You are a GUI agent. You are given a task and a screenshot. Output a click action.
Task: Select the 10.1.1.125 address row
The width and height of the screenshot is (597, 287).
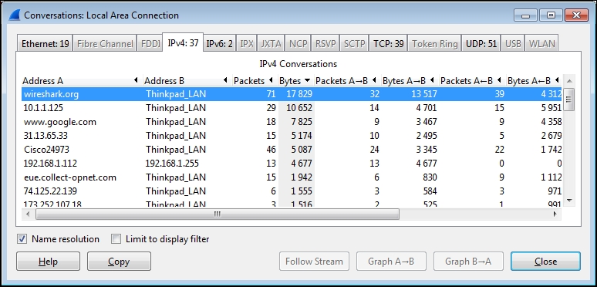click(x=292, y=108)
